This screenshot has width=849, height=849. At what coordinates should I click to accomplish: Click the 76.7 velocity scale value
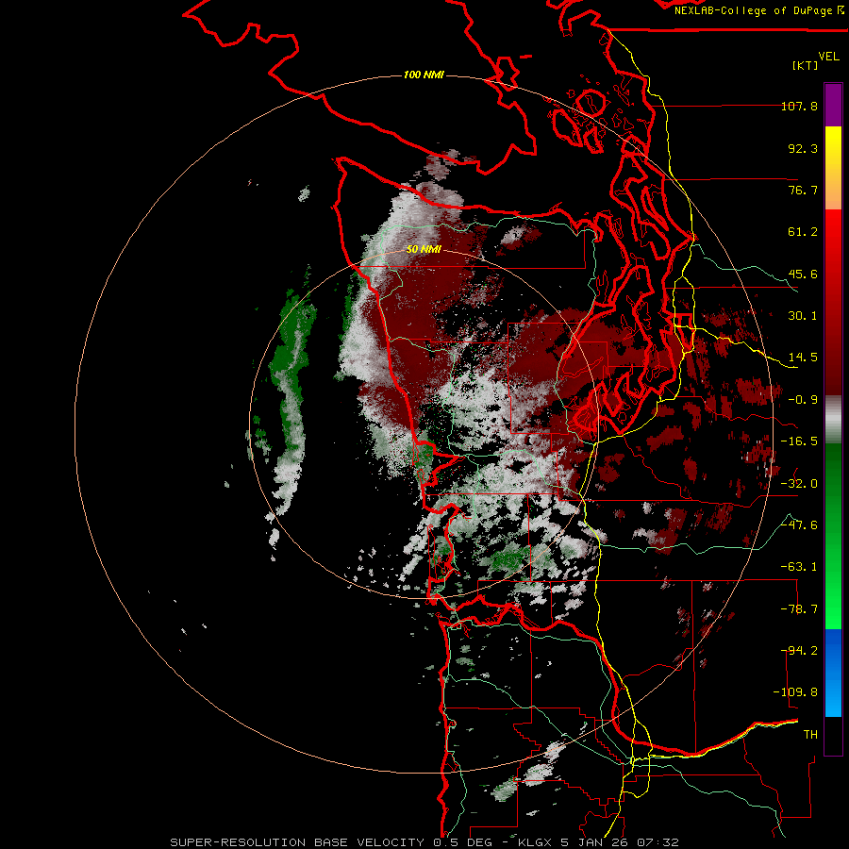(x=803, y=190)
